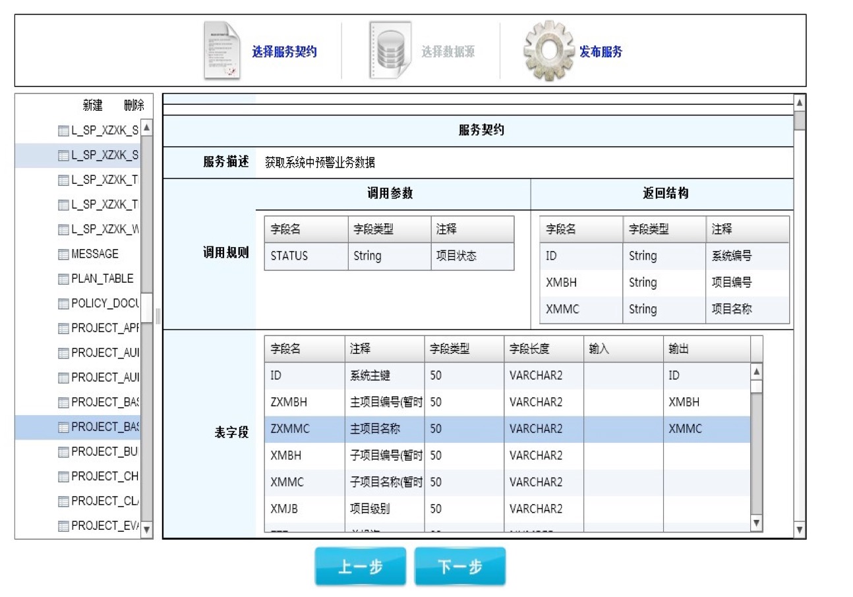Click down arrow of 表字段 grid scrollbar

coord(757,523)
